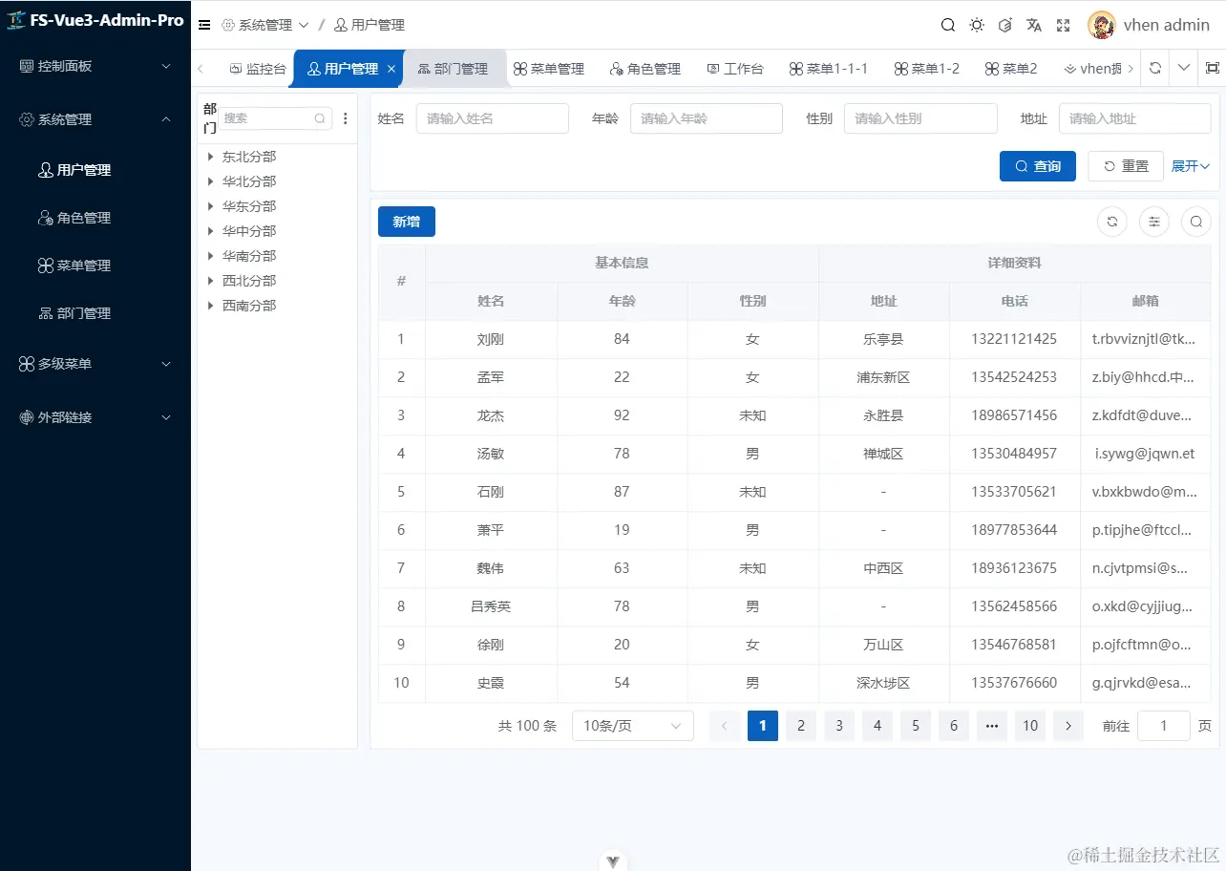Viewport: 1226px width, 871px height.
Task: Expand the 华中分部 tree node arrow
Action: tap(210, 231)
